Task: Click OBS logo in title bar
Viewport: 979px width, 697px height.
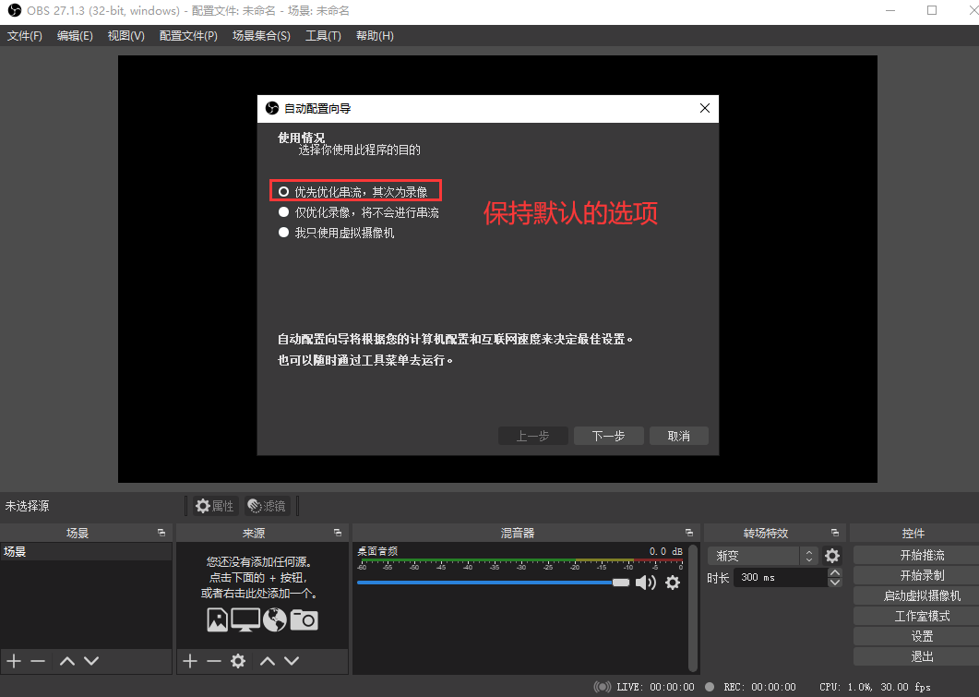Action: click(15, 11)
